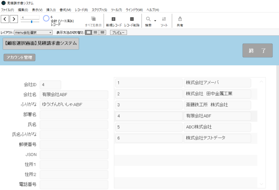Click the 終了 (Exit) button
279x190 pixels.
(258, 50)
